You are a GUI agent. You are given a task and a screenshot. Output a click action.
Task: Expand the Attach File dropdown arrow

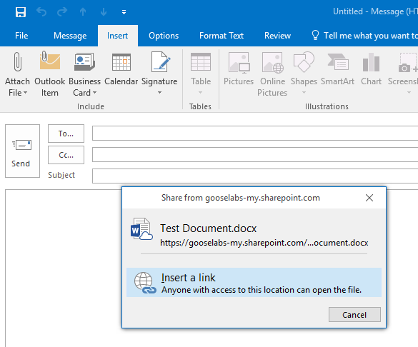(25, 93)
